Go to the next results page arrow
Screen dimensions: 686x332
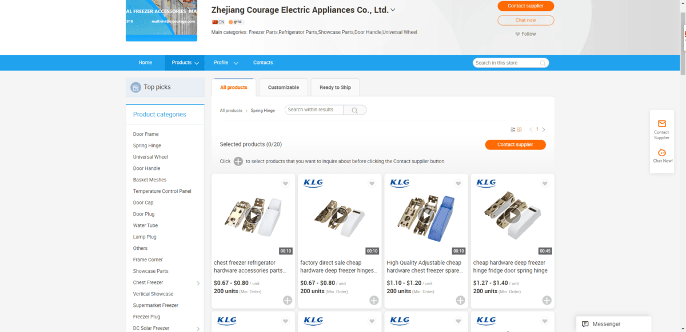tap(544, 130)
